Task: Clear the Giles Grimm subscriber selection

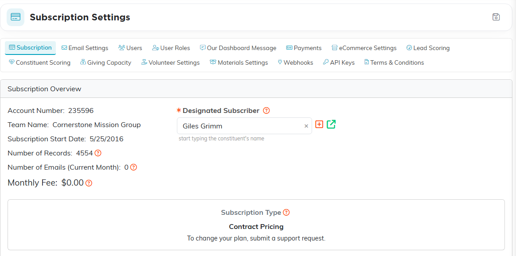Action: tap(306, 126)
